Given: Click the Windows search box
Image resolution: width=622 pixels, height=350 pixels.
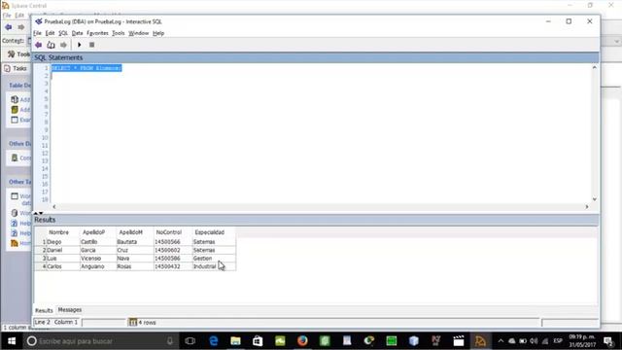Looking at the screenshot, I should point(99,341).
